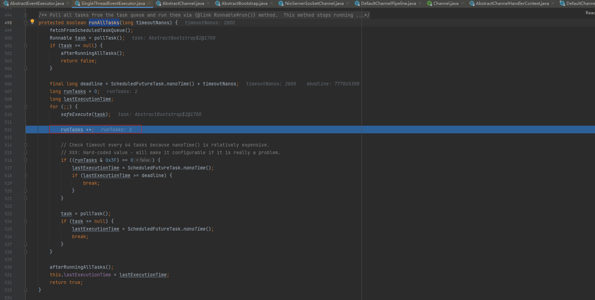Close the DefaultChannelPipeline.java tab
This screenshot has width=595, height=300.
[420, 3]
